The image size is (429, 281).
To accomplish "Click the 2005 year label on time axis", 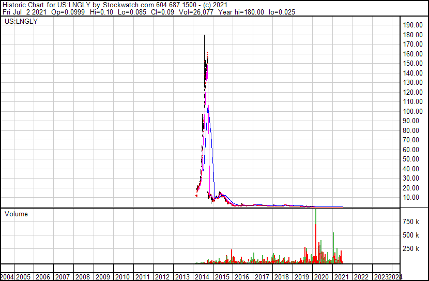I will [x=23, y=277].
